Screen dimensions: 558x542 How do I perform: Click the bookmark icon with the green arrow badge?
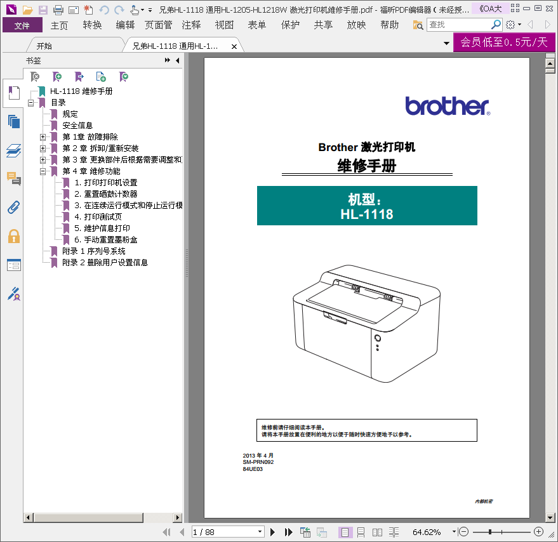click(x=124, y=77)
